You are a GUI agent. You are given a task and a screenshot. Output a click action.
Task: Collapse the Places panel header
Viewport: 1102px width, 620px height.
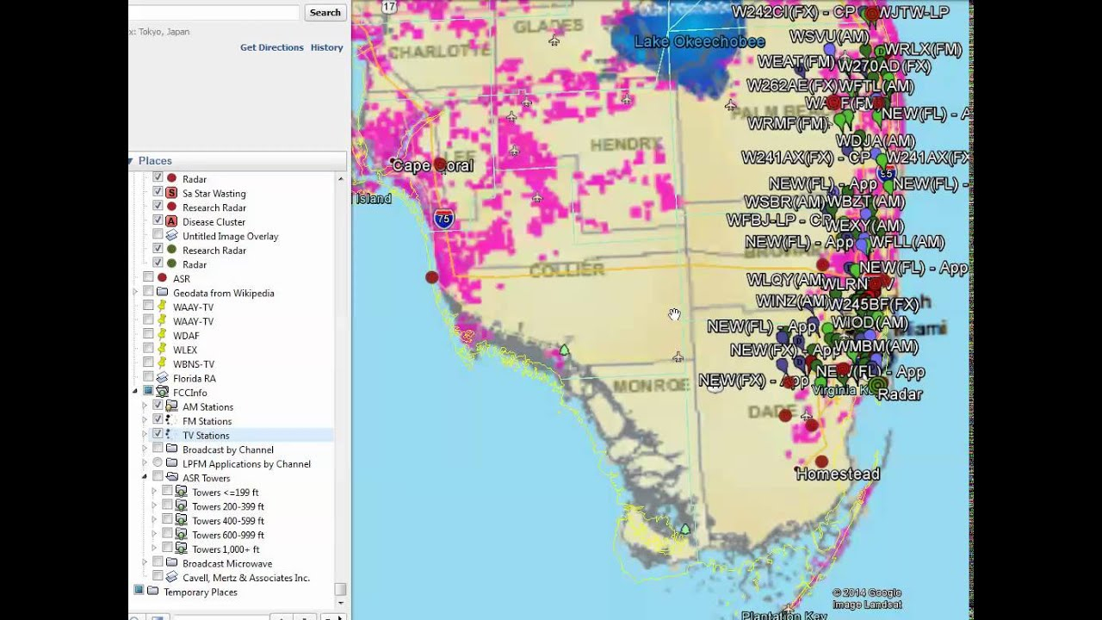[131, 161]
